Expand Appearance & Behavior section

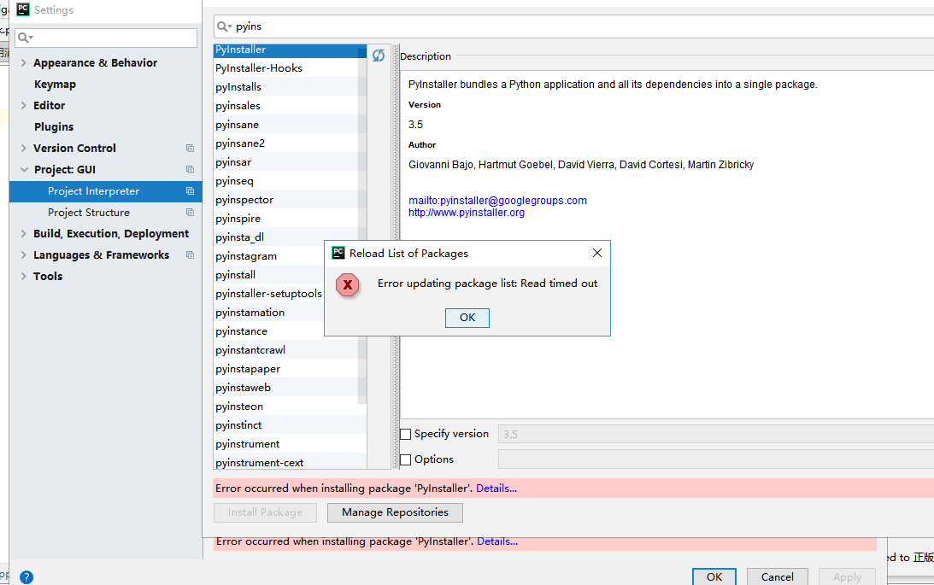point(23,62)
